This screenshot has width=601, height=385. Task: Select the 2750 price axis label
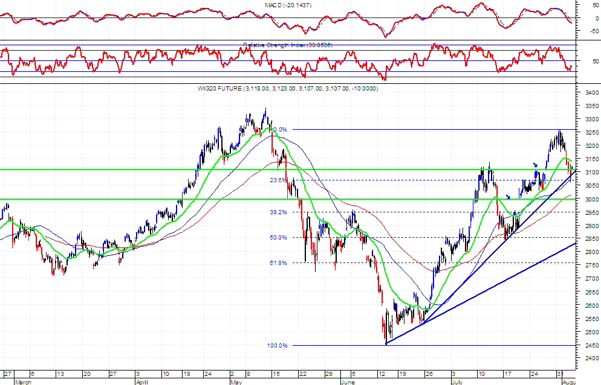[x=592, y=265]
